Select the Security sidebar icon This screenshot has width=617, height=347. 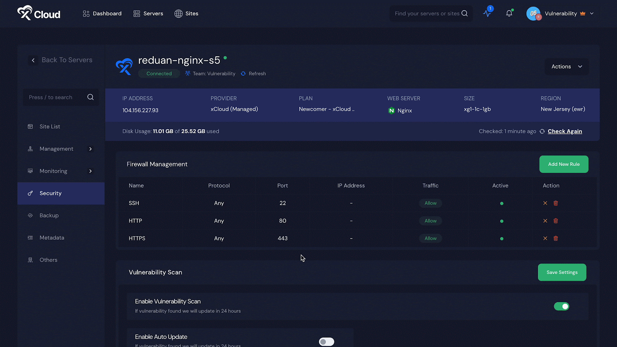[30, 193]
